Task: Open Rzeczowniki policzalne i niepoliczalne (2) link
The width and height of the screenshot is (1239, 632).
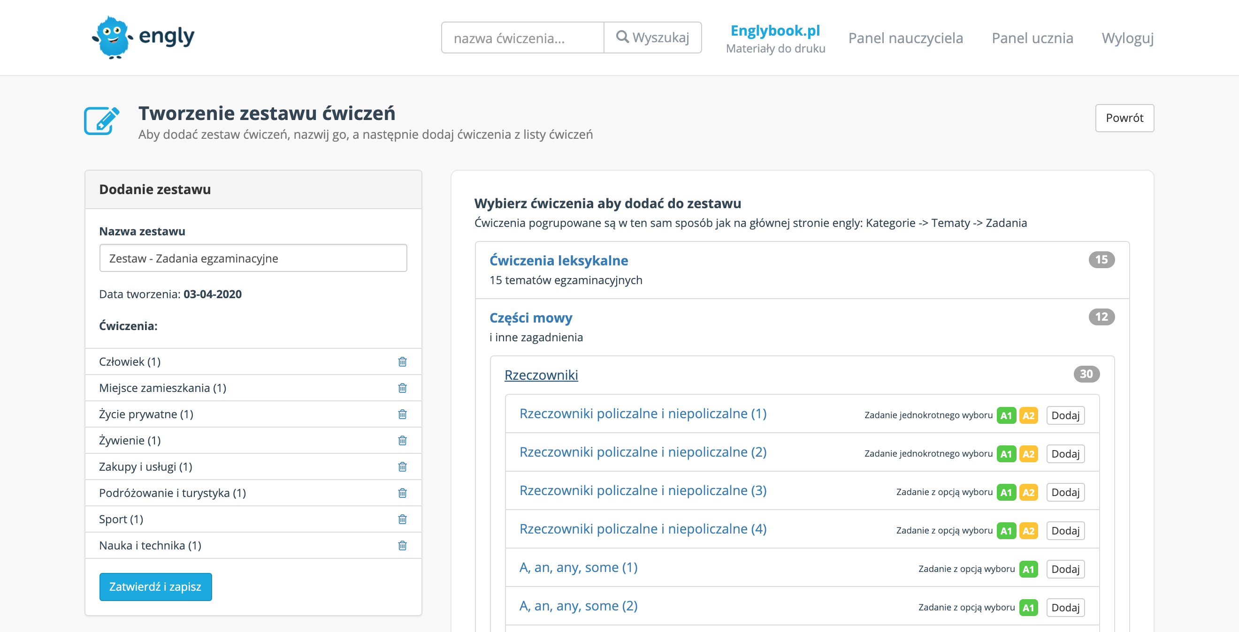Action: (x=643, y=452)
